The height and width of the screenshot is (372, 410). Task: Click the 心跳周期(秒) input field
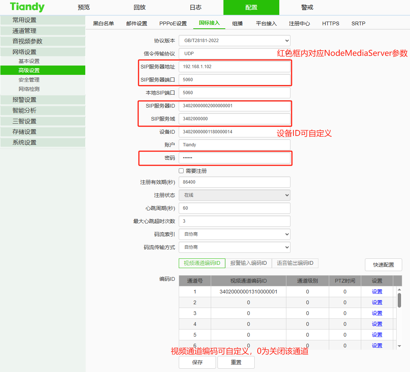pyautogui.click(x=235, y=208)
